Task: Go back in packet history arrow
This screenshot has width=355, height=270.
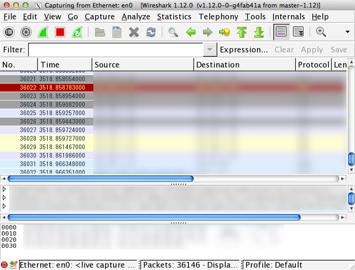Action: coord(191,32)
